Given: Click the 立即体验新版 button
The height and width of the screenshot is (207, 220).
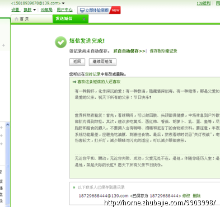Looking at the screenshot, I should point(99,10).
